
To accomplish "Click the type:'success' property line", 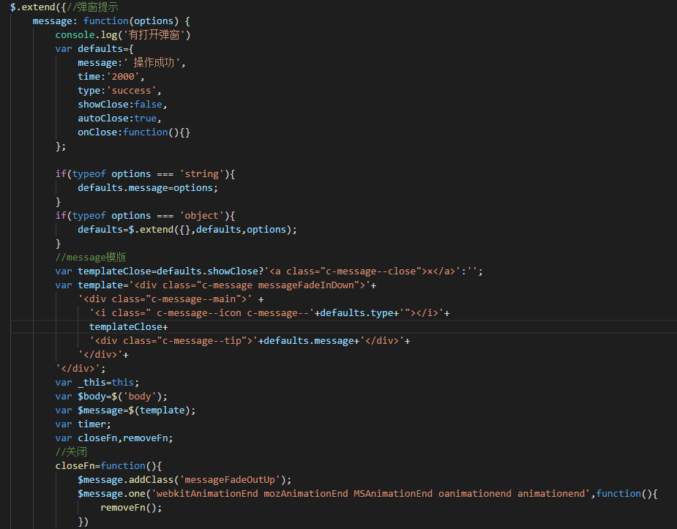I will pos(119,91).
